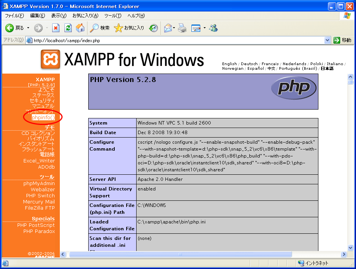Click the Print toolbar icon

pos(182,28)
